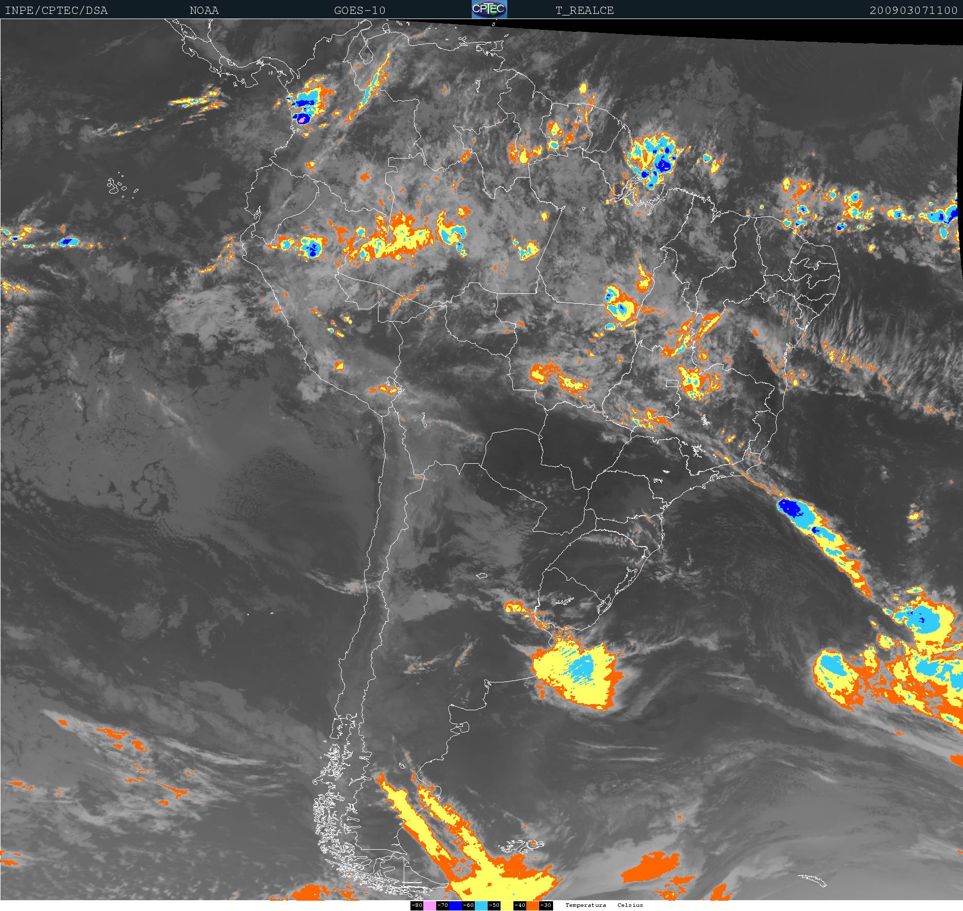This screenshot has width=963, height=911.
Task: Click the Temperatura legend label
Action: pyautogui.click(x=586, y=905)
